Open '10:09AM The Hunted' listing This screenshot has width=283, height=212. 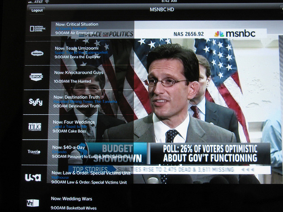pos(73,81)
